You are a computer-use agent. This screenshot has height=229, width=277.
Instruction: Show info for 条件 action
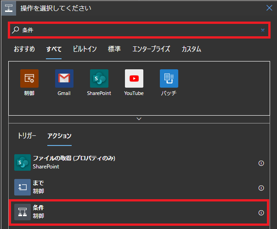tap(261, 213)
